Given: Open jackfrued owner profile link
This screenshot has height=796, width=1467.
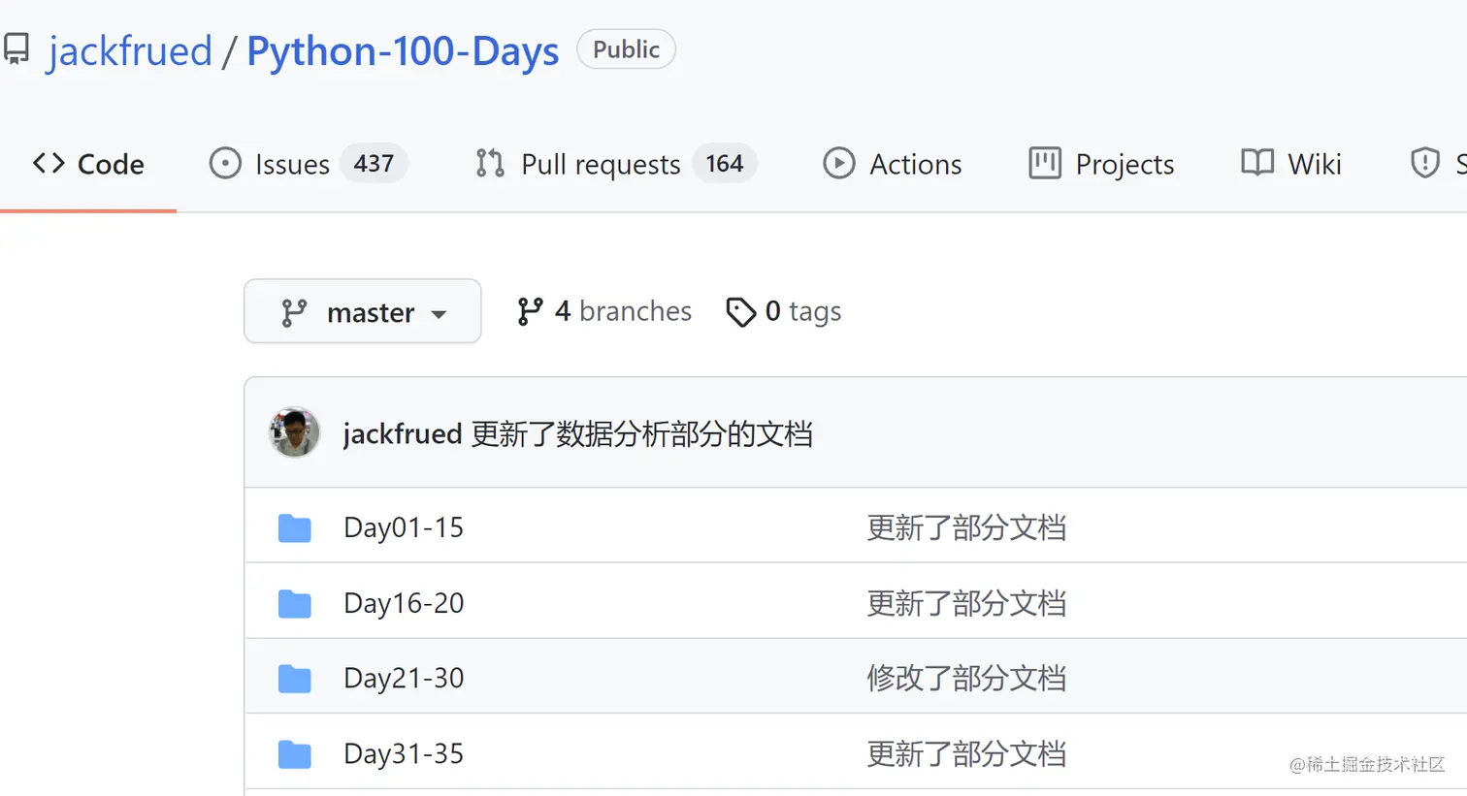Looking at the screenshot, I should click(129, 50).
